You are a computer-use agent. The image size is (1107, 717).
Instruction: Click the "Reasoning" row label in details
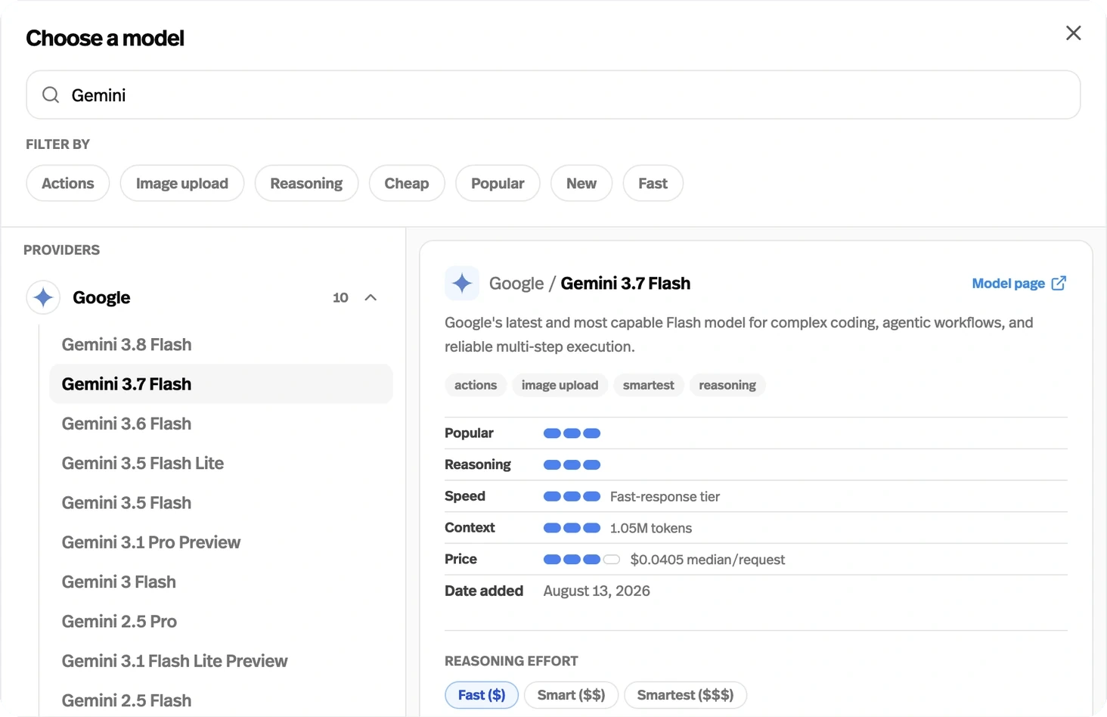pos(478,464)
